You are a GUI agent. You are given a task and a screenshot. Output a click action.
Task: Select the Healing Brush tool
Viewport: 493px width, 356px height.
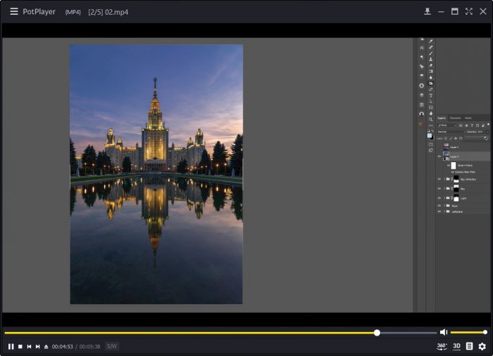(431, 47)
